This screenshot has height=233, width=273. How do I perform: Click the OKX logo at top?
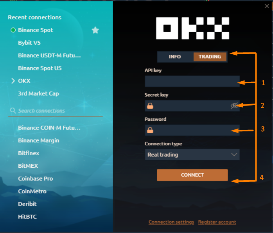pos(192,28)
